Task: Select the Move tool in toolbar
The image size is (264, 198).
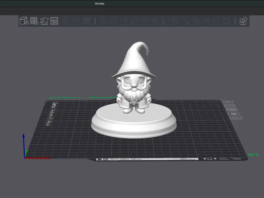Action: point(104,21)
